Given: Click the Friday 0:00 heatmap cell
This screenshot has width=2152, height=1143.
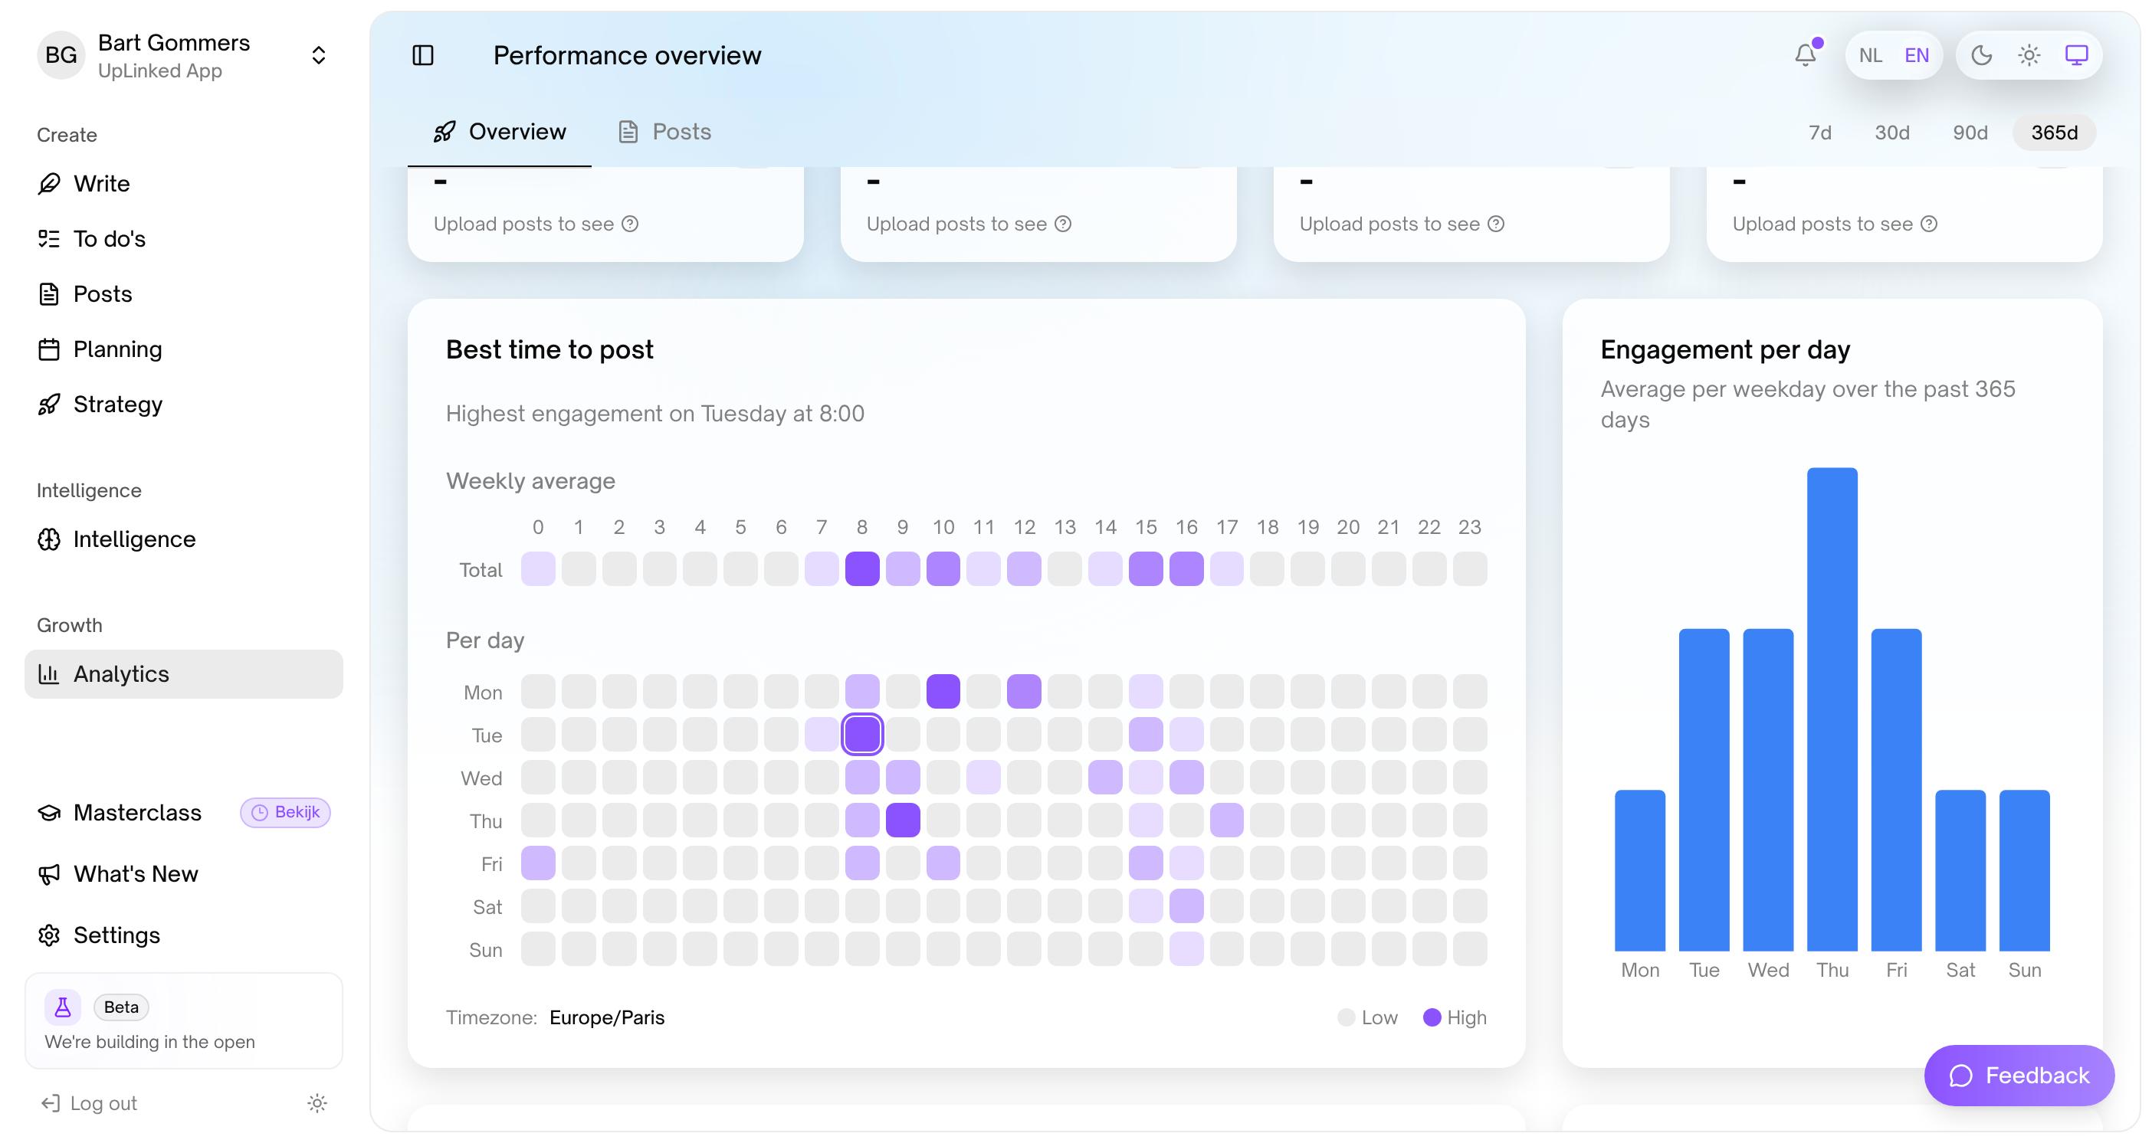Looking at the screenshot, I should click(538, 863).
